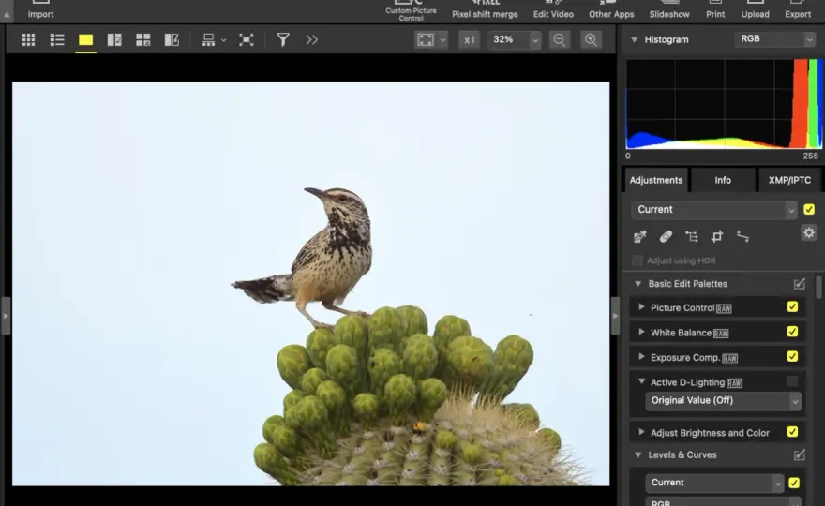Toggle the Picture Control checkbox
825x506 pixels.
pyautogui.click(x=792, y=306)
